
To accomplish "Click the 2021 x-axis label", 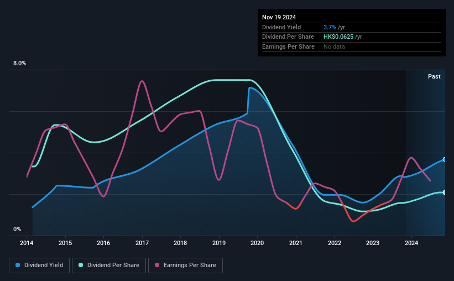I will [x=296, y=243].
